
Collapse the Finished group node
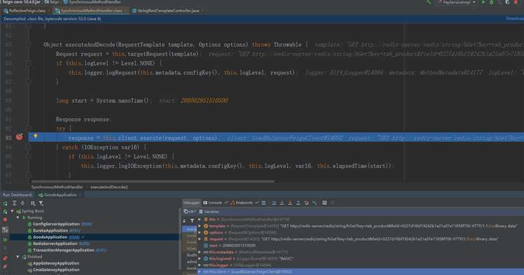click(x=17, y=257)
